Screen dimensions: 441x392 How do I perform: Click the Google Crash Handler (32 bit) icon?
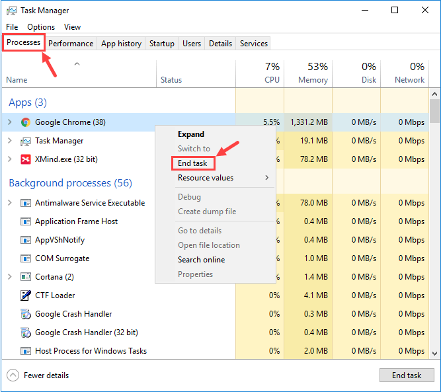(x=26, y=333)
